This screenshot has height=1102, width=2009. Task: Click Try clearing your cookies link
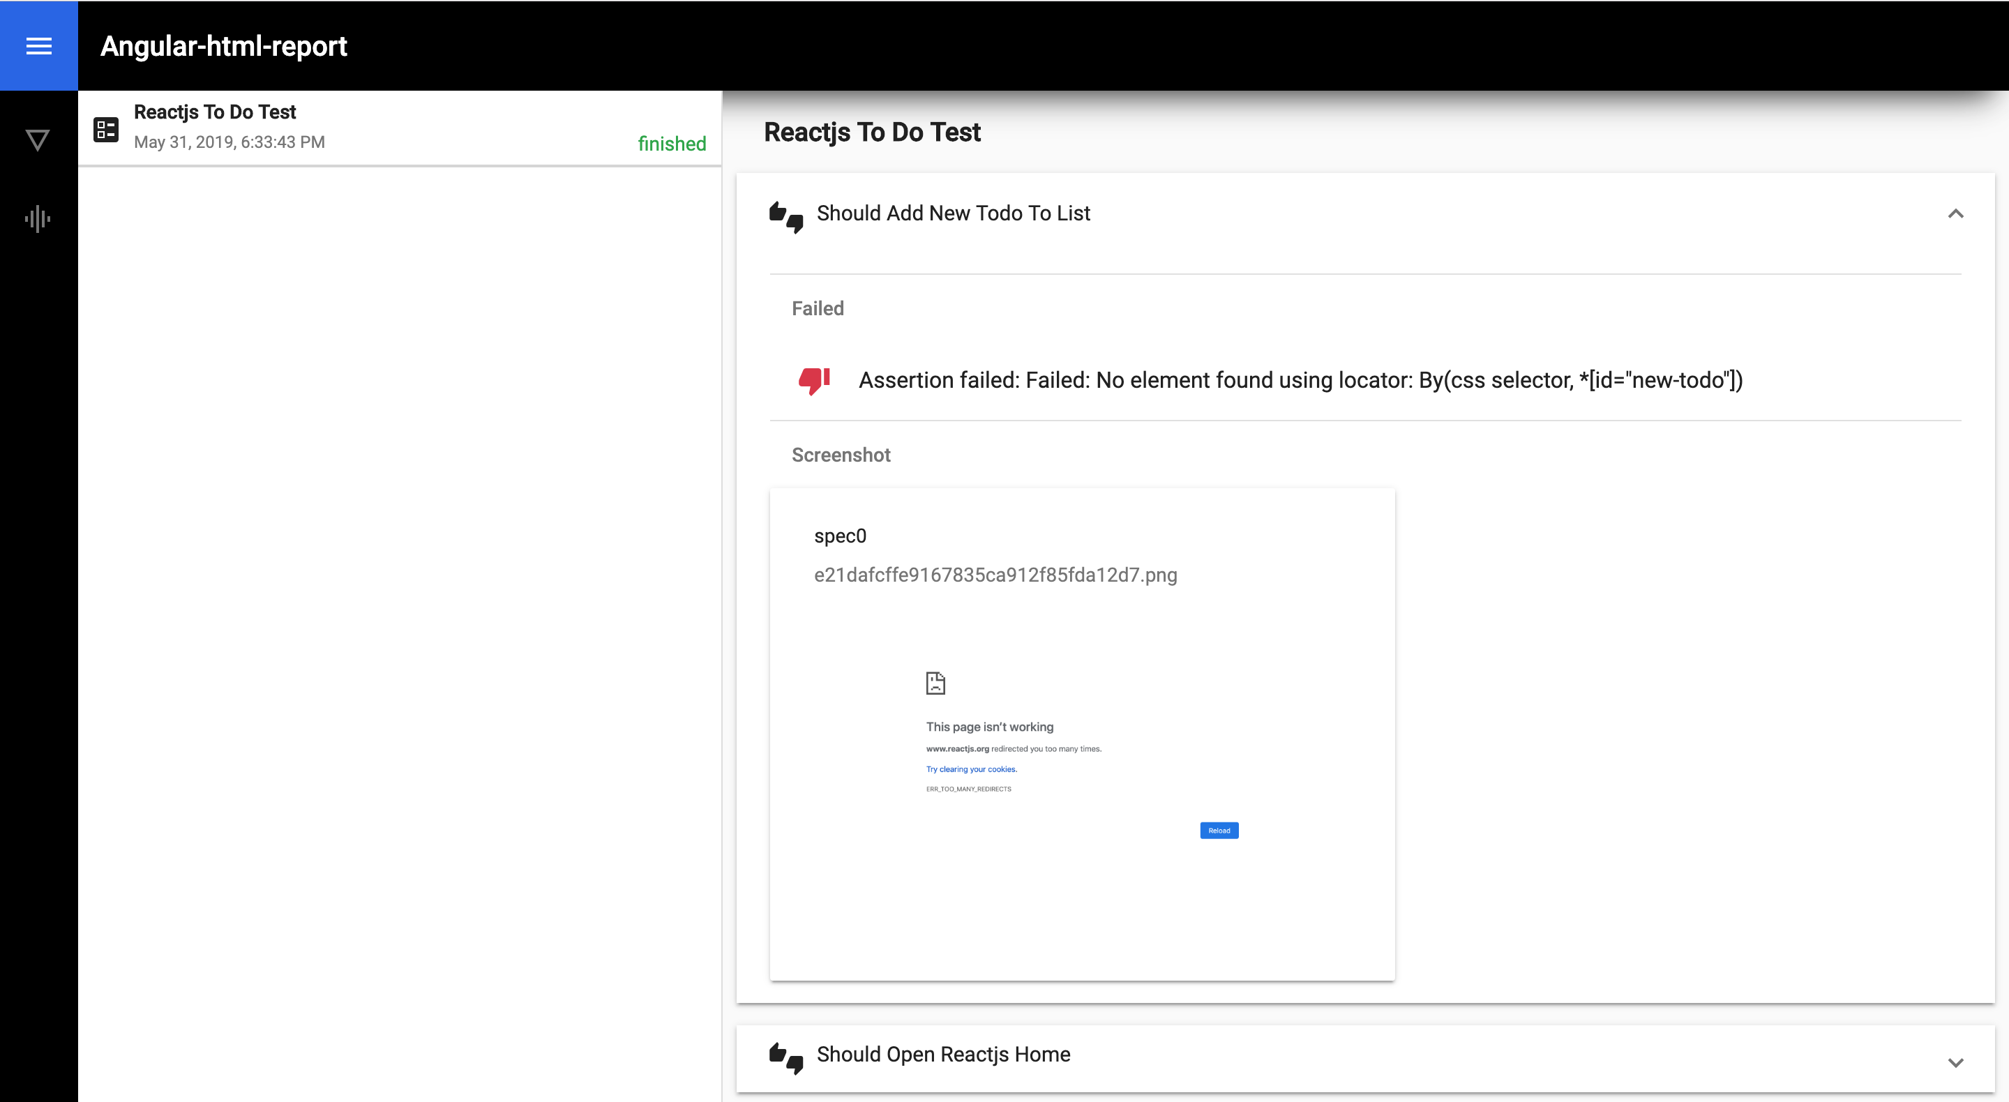[x=971, y=769]
